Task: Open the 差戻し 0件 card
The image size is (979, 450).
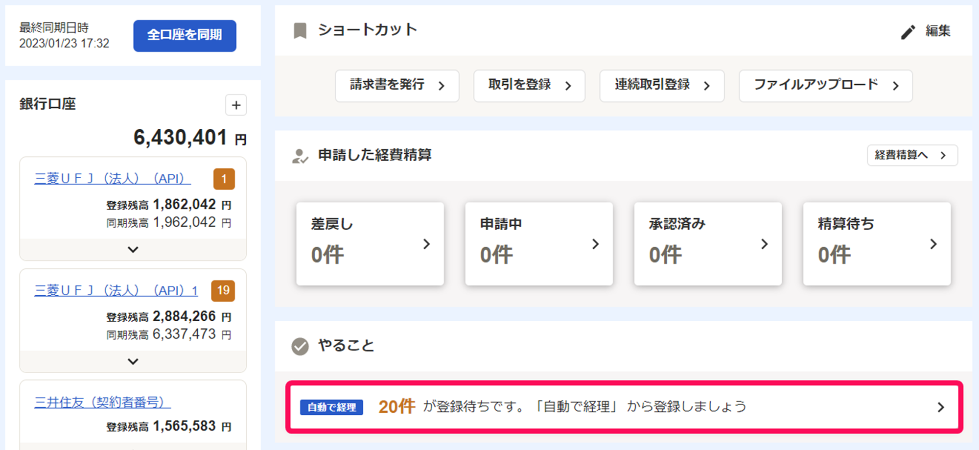Action: [x=370, y=243]
